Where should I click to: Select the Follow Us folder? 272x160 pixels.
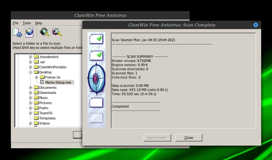pos(53,77)
